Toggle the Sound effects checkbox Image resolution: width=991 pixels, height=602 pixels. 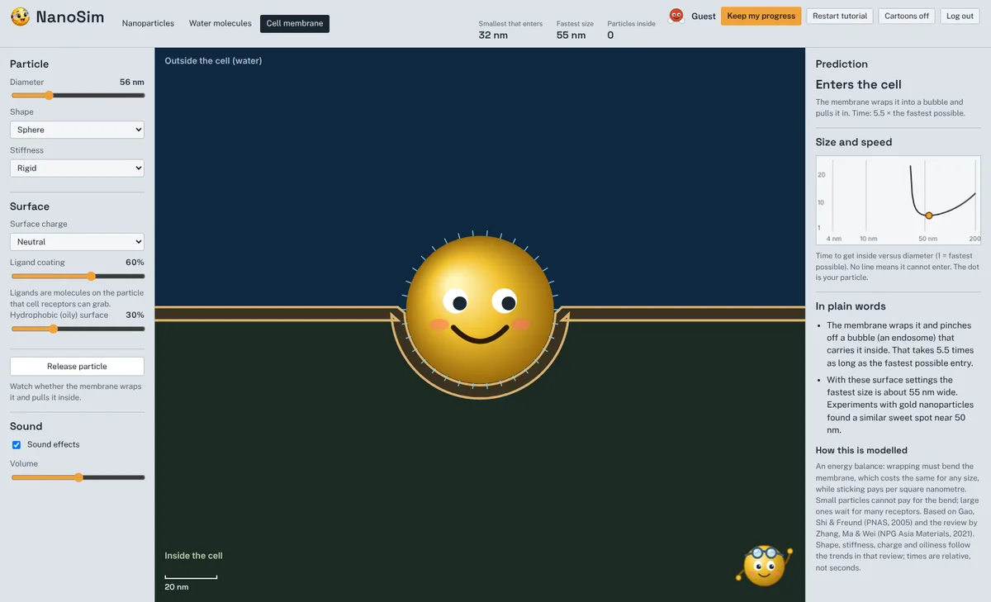16,444
